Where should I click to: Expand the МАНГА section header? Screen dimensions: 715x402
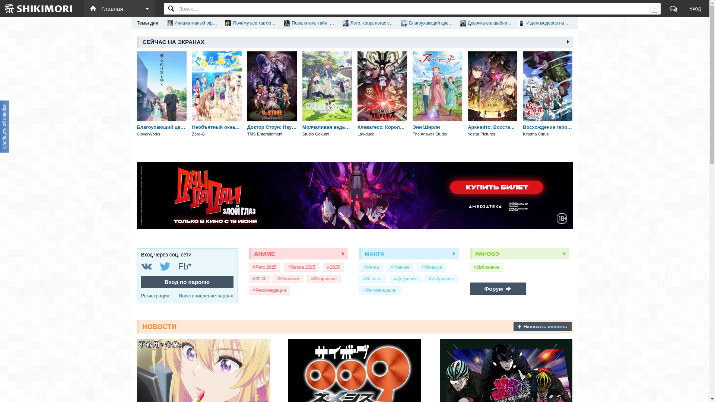(x=409, y=254)
